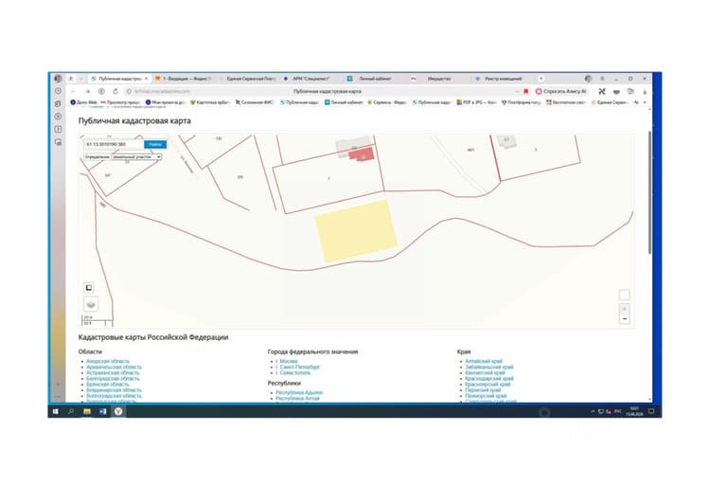This screenshot has width=710, height=503.
Task: Zoom out the map with minus
Action: point(625,318)
